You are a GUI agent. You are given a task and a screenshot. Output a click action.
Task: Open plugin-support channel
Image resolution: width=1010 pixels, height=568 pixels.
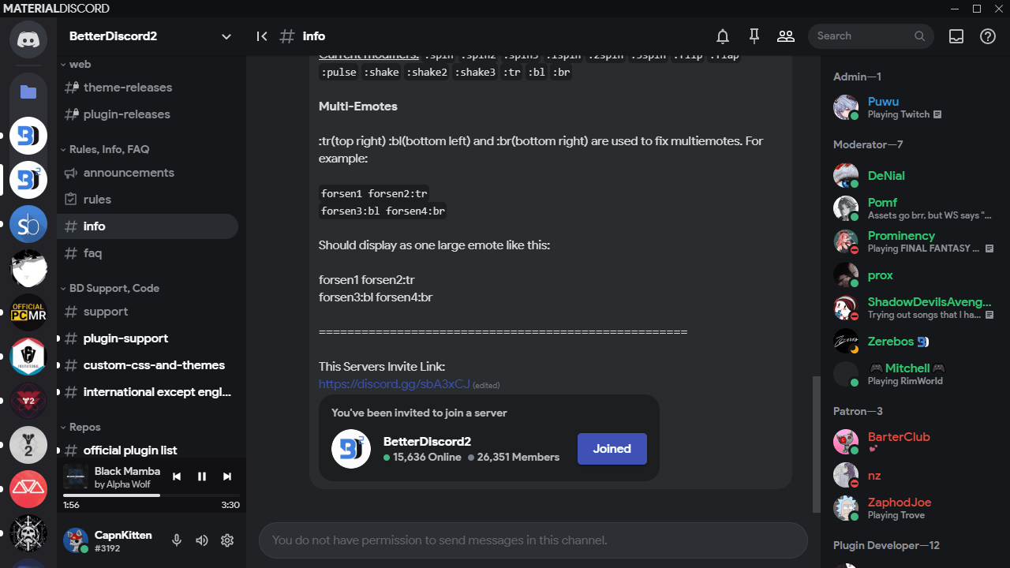click(148, 338)
